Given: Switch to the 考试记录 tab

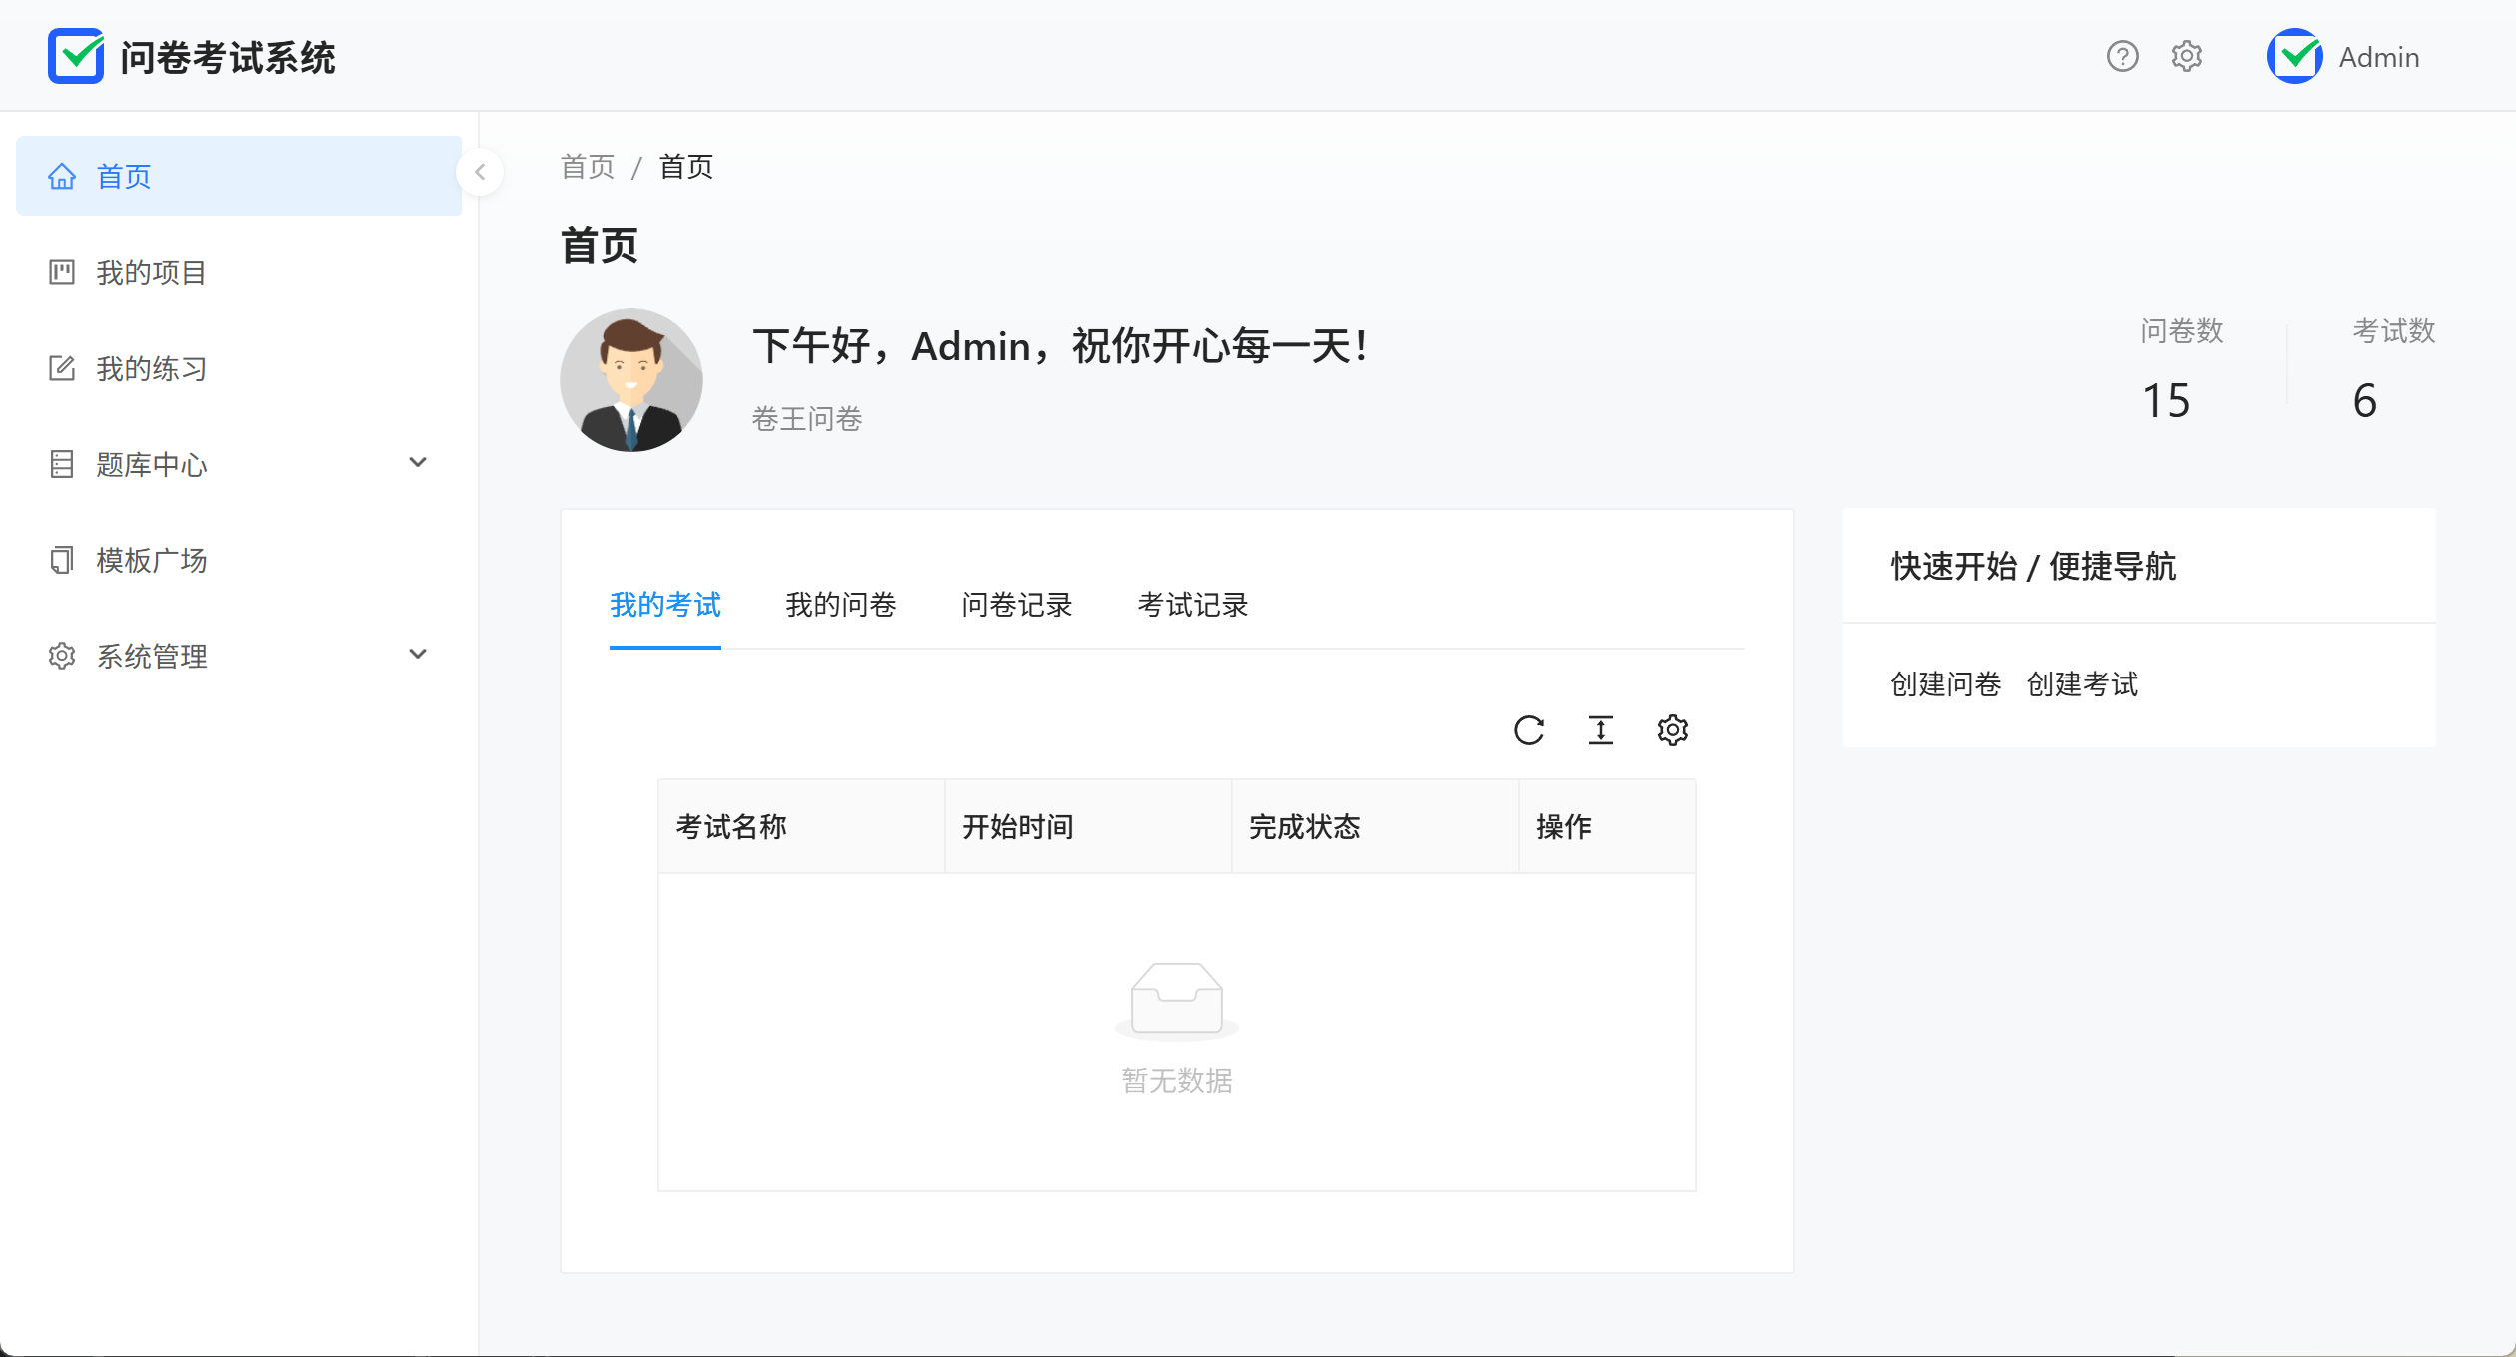Looking at the screenshot, I should (1193, 605).
